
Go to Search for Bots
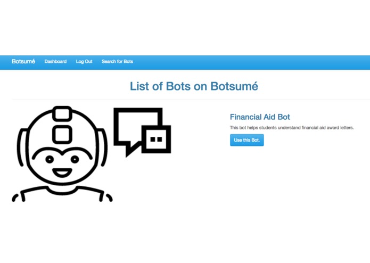(x=117, y=62)
